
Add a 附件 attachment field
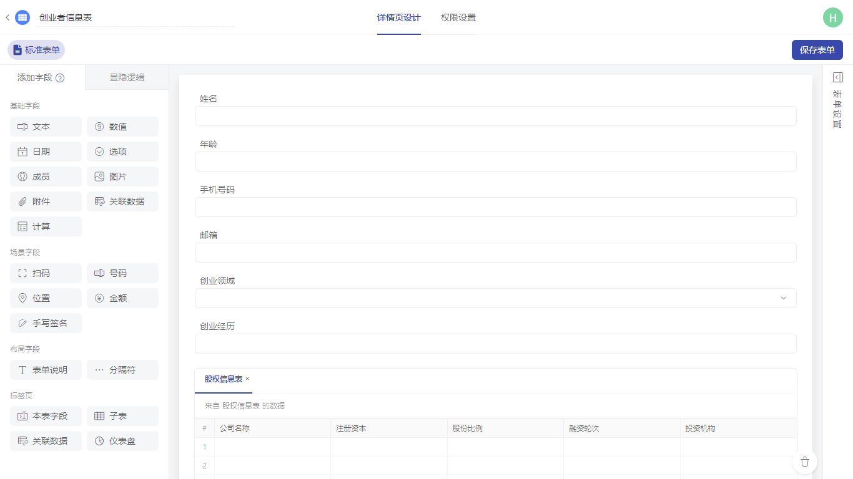(46, 201)
